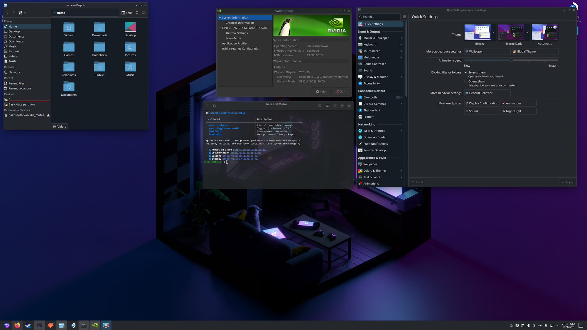This screenshot has height=330, width=587.
Task: Eject the bazzite-deck-nvidia_mufaa removable device
Action: click(x=48, y=115)
